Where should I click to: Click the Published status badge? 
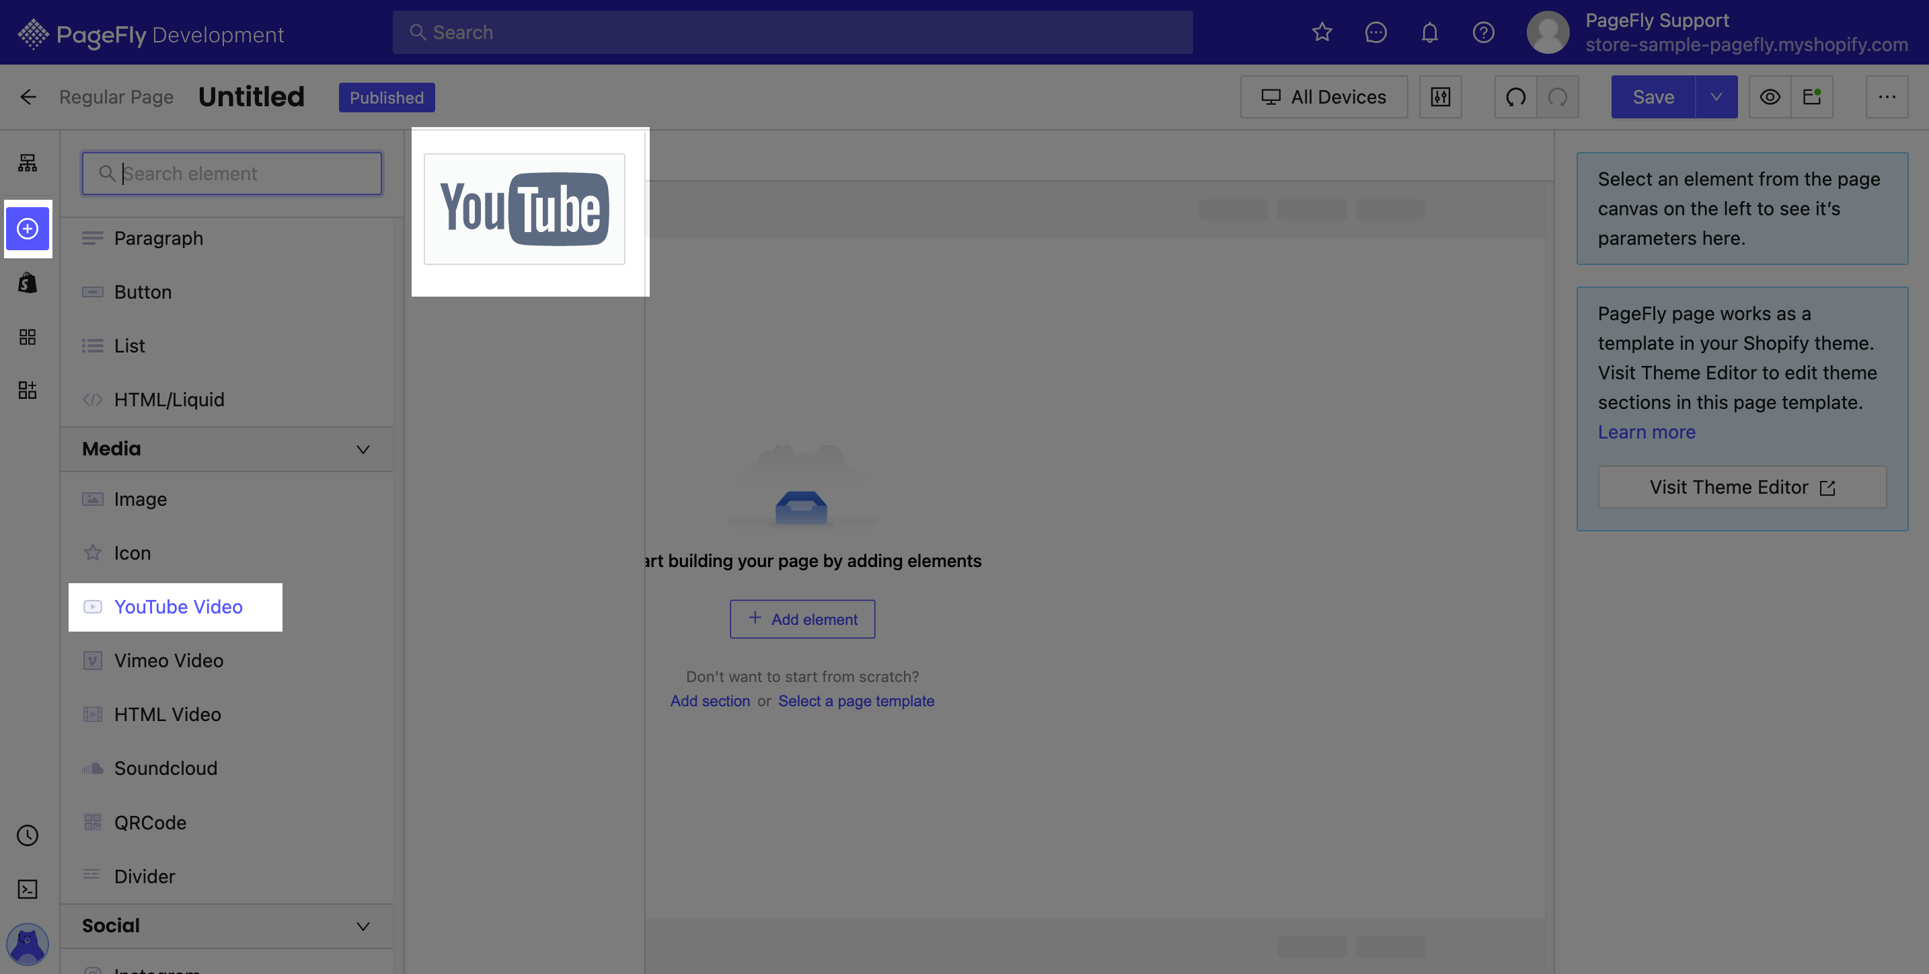386,98
